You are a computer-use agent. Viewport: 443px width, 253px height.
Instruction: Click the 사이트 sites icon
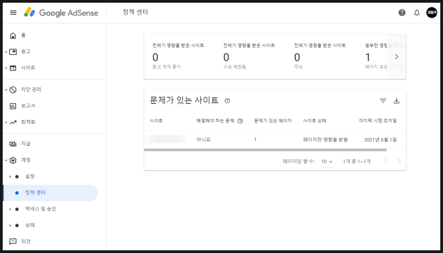click(13, 68)
